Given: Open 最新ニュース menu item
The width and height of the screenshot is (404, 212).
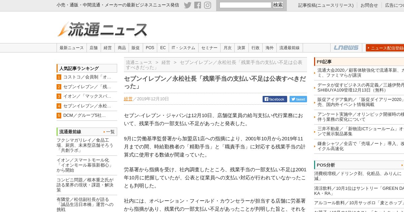Looking at the screenshot, I should (x=72, y=48).
